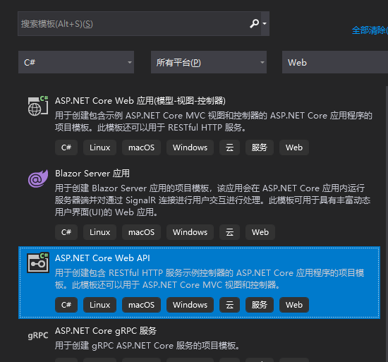Click Windows tag under MVC template

(190, 147)
